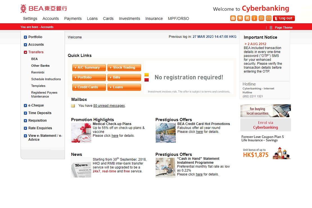This screenshot has height=208, width=312.
Task: Select BEA under Transfers
Action: coord(34,59)
